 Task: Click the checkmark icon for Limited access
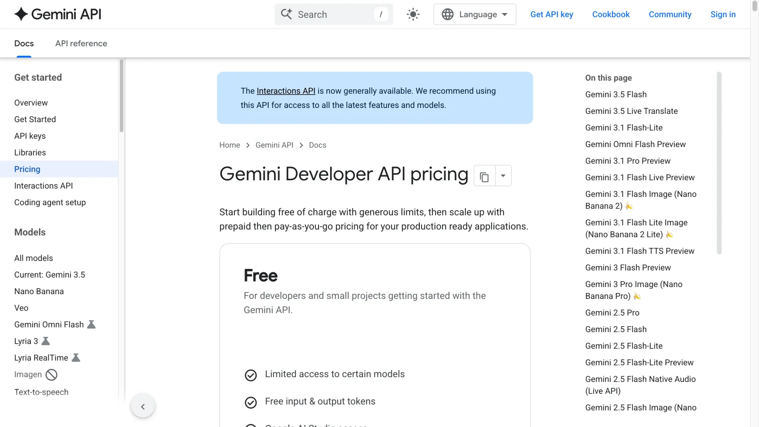point(251,375)
